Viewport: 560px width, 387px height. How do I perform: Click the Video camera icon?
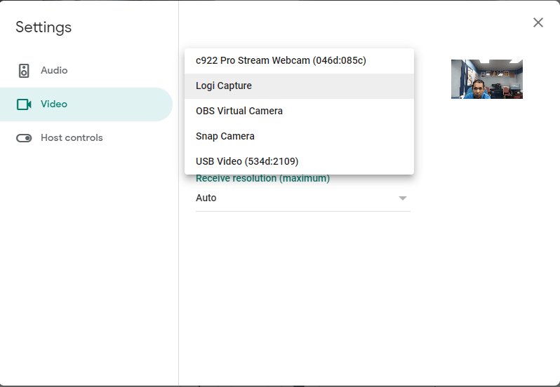point(24,104)
